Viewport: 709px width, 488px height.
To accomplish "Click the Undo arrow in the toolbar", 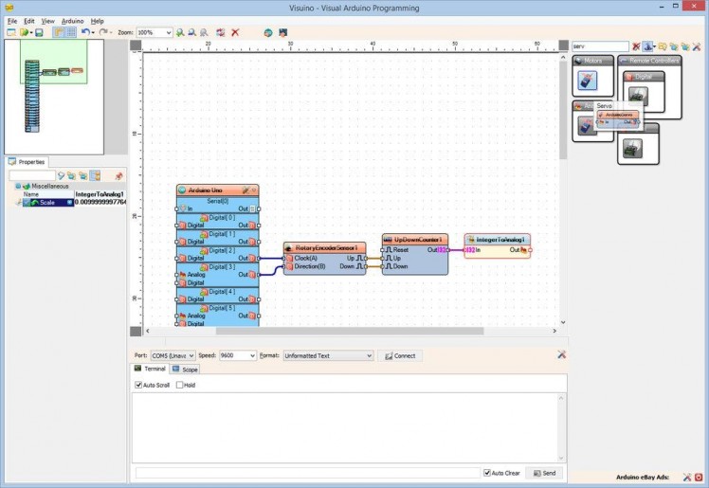I will [84, 32].
